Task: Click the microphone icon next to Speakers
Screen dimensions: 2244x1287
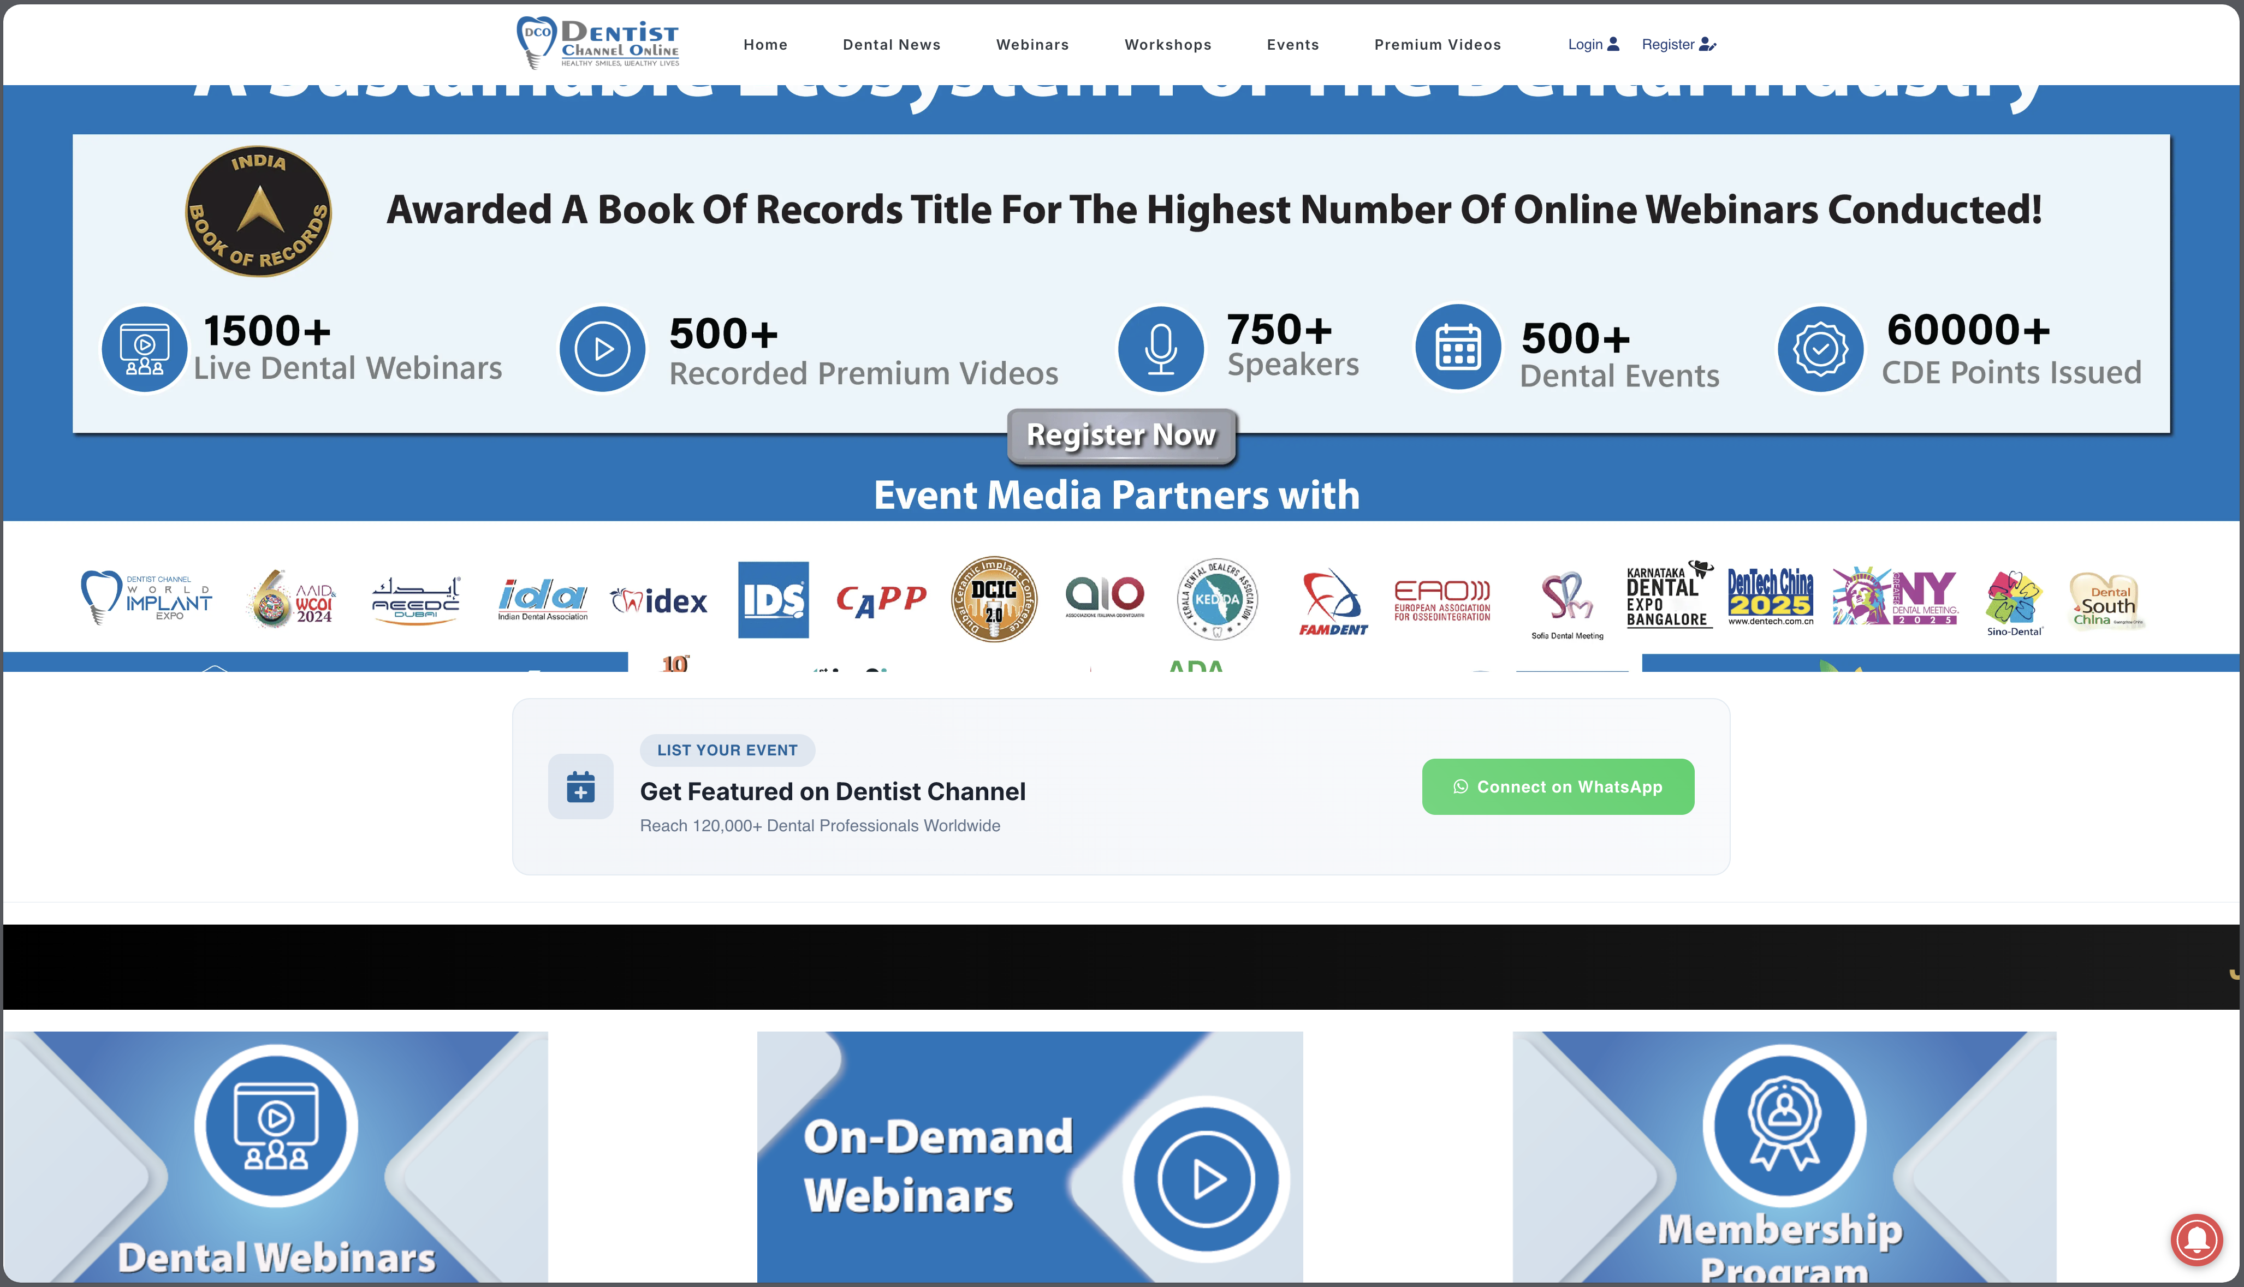Action: click(1160, 348)
